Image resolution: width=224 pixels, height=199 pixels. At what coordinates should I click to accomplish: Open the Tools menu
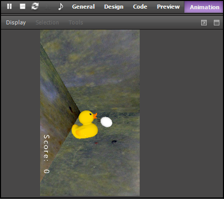tap(76, 22)
